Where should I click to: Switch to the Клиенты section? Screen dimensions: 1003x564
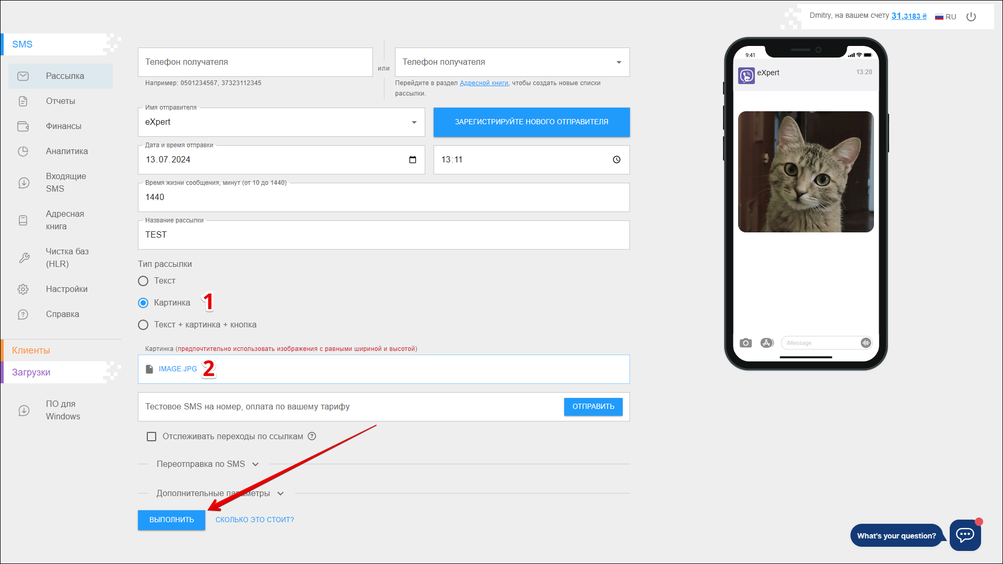(31, 350)
